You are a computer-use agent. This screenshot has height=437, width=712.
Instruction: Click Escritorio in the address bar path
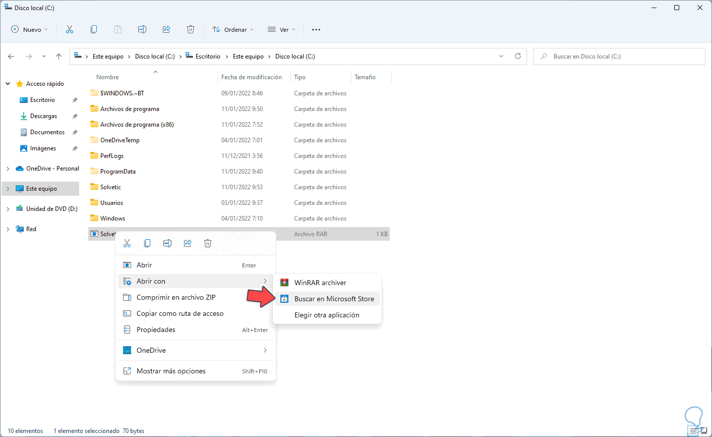pos(208,57)
